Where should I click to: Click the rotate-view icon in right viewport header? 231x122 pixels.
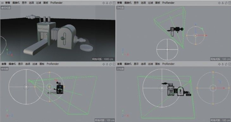pos(110,64)
